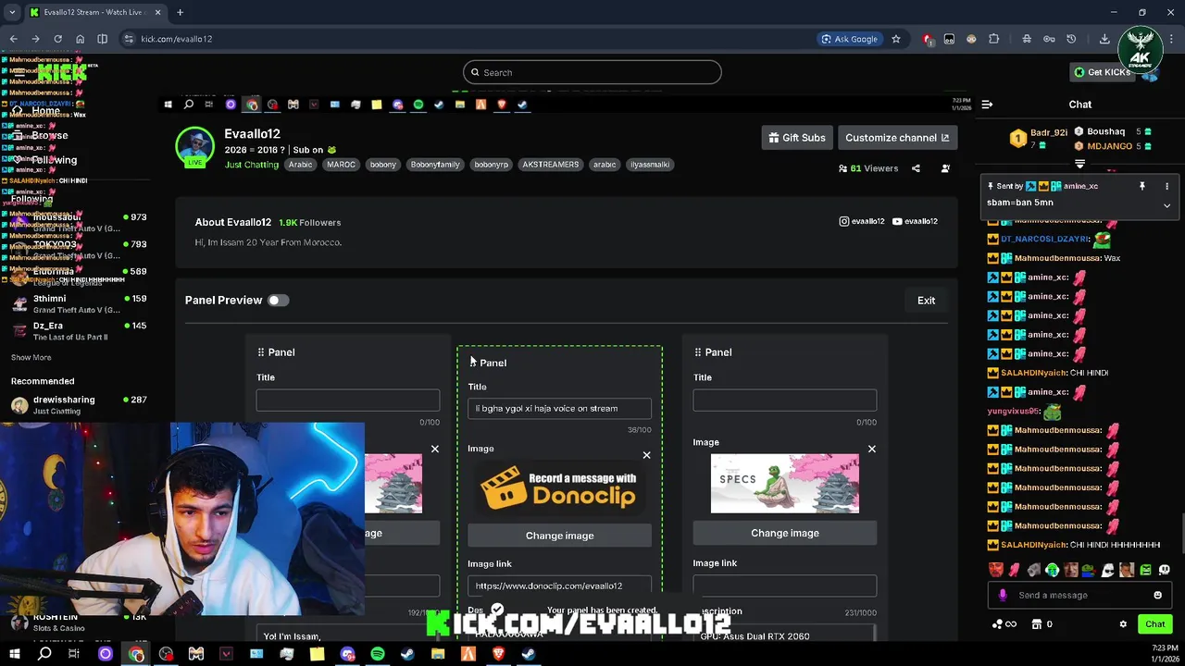1185x666 pixels.
Task: Open Brave browser from the taskbar
Action: pyautogui.click(x=498, y=654)
